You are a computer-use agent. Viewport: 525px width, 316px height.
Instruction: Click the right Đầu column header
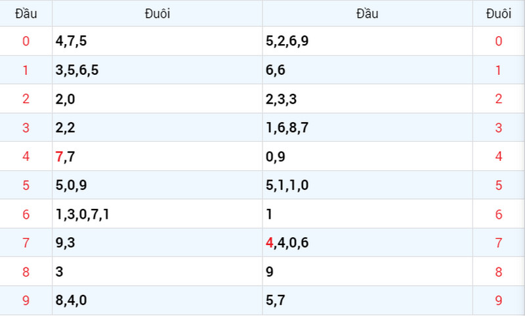[x=367, y=14]
